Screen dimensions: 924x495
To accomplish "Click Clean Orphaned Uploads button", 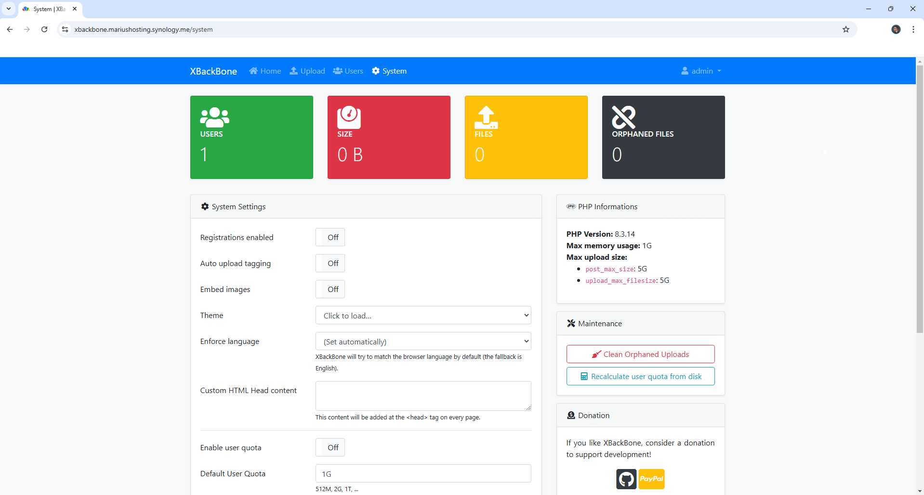I will [x=640, y=354].
